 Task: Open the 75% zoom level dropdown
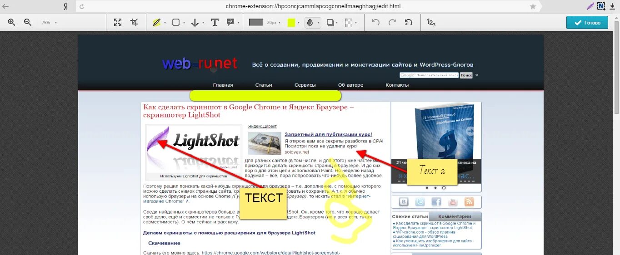click(49, 22)
